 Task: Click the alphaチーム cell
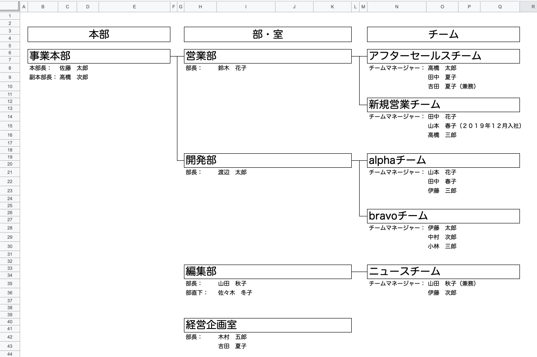[443, 160]
